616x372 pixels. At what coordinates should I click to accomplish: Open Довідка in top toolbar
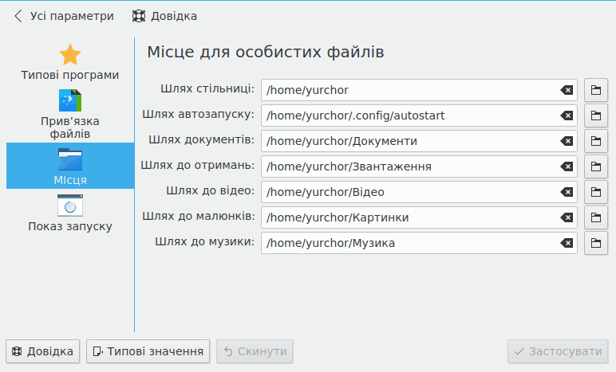click(164, 16)
